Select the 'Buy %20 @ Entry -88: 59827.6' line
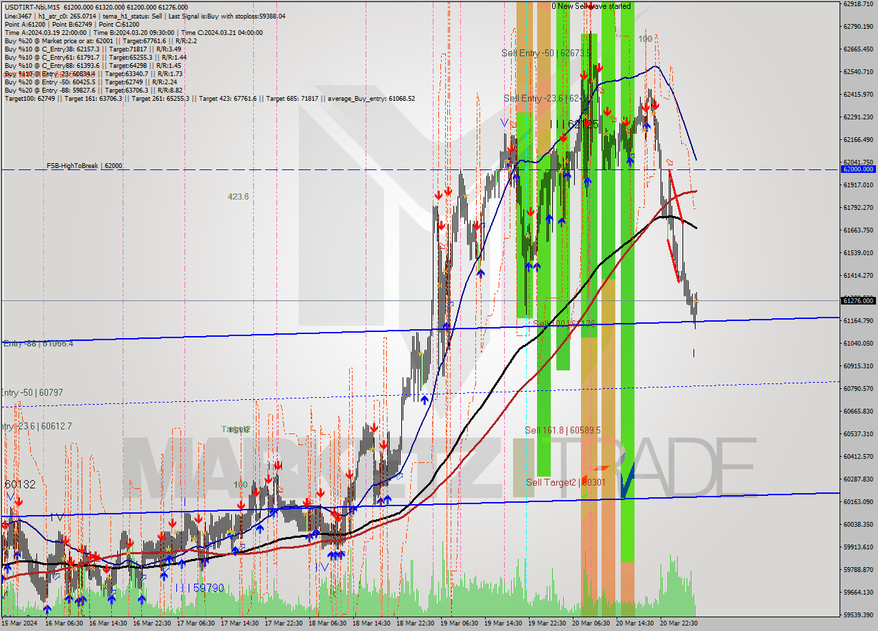This screenshot has width=878, height=631. pos(93,90)
